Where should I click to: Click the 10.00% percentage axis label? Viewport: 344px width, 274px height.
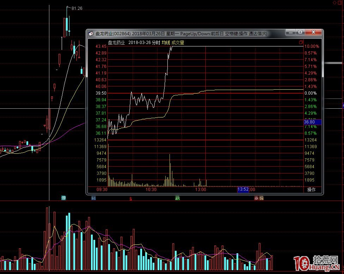click(312, 46)
